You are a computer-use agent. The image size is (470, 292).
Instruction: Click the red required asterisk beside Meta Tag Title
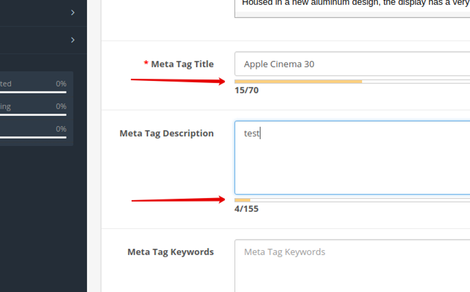pyautogui.click(x=146, y=64)
